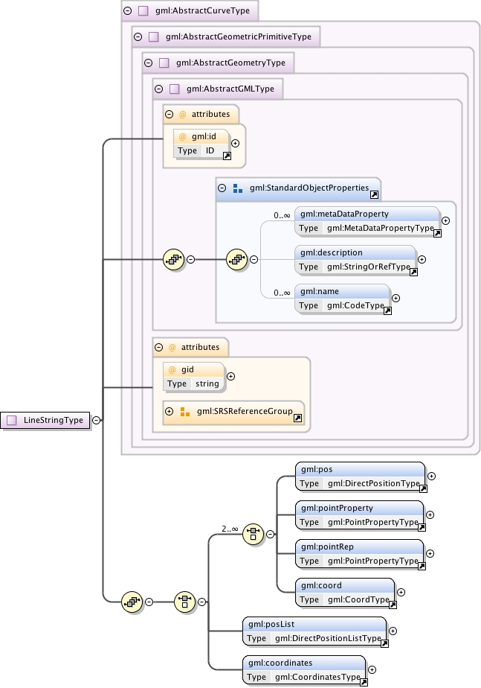Select the LineStringType bottom sequence compositor
This screenshot has height=688, width=481.
[x=132, y=602]
